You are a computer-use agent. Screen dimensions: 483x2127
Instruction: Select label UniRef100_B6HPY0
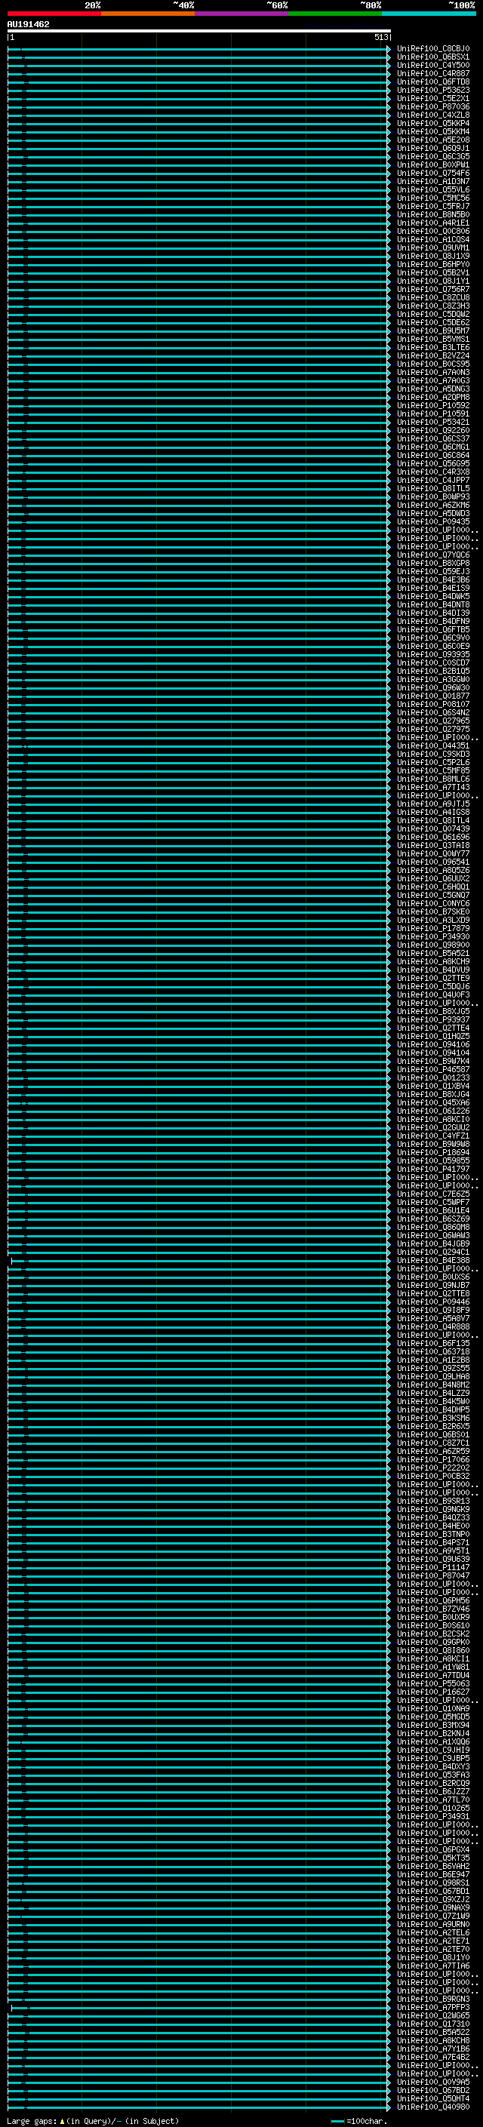[432, 264]
